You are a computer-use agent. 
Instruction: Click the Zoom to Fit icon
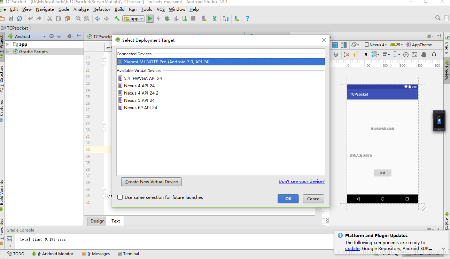[414, 55]
